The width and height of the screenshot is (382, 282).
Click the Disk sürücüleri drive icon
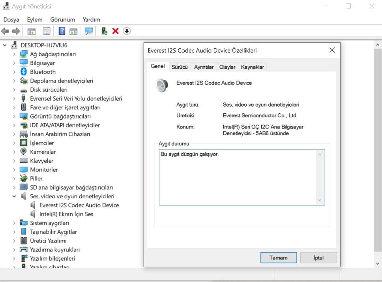[24, 90]
